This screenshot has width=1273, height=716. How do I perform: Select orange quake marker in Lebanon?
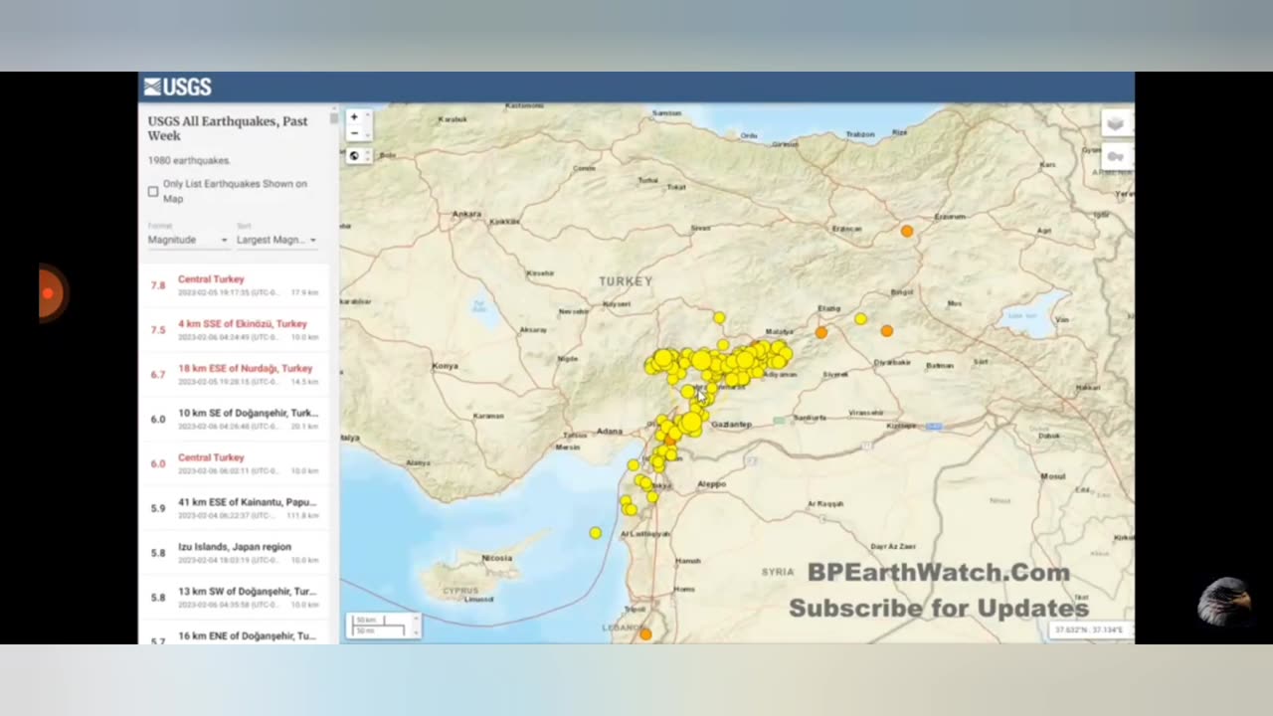coord(644,633)
